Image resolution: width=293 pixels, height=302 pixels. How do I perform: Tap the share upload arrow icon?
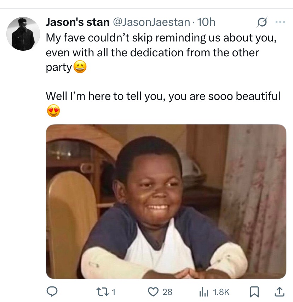point(279,292)
